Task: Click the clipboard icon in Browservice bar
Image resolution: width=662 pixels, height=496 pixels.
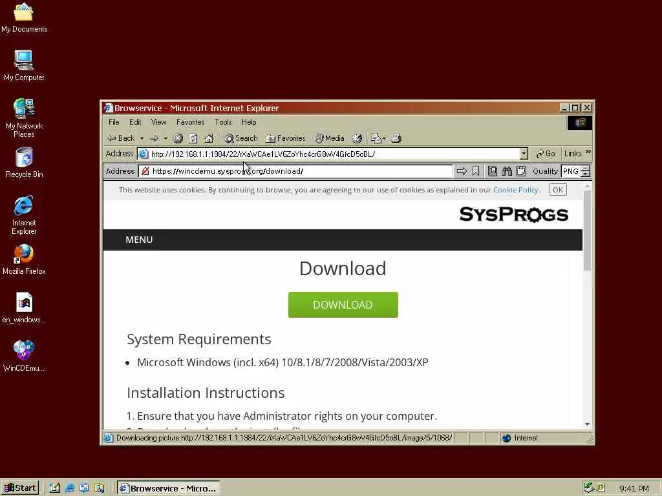Action: [x=521, y=170]
